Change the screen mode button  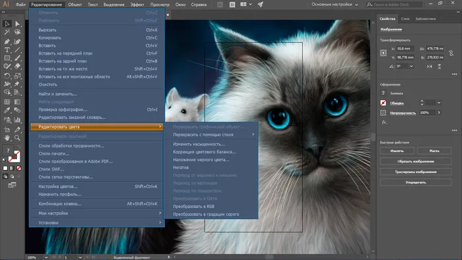[12, 185]
